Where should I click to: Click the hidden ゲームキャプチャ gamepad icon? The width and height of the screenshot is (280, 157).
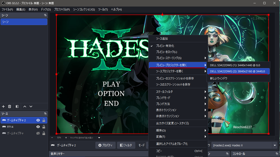tap(4, 133)
